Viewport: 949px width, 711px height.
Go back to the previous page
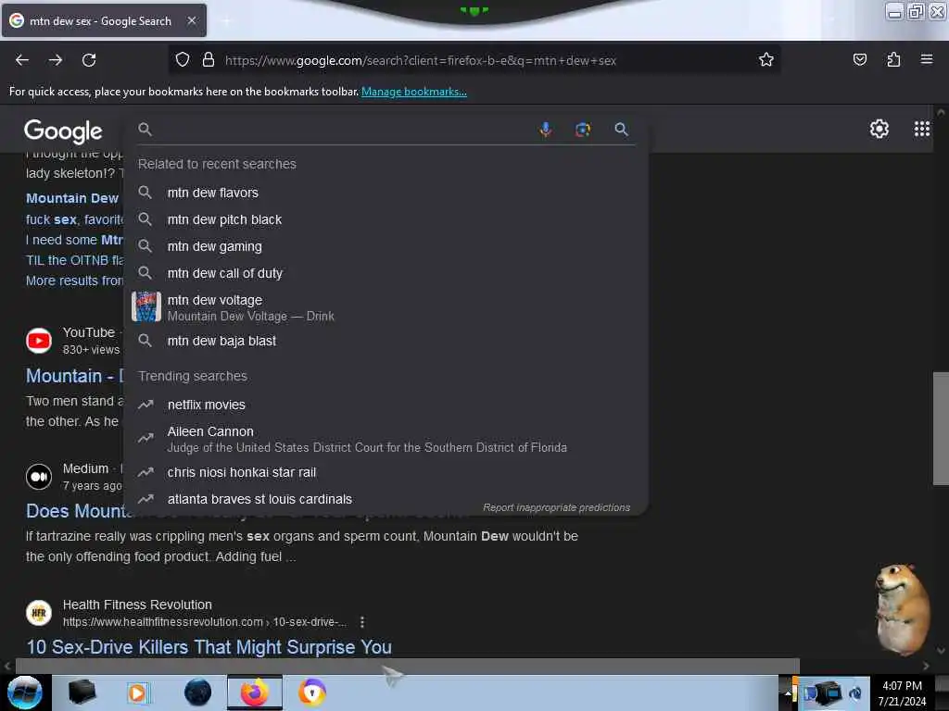click(22, 60)
